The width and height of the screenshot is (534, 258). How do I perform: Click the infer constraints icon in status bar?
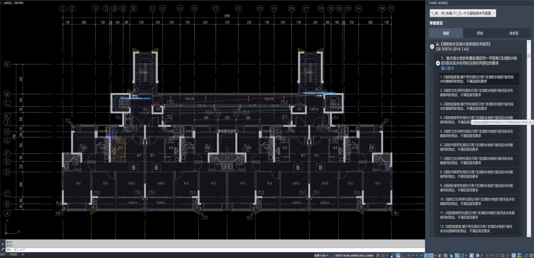click(x=392, y=255)
